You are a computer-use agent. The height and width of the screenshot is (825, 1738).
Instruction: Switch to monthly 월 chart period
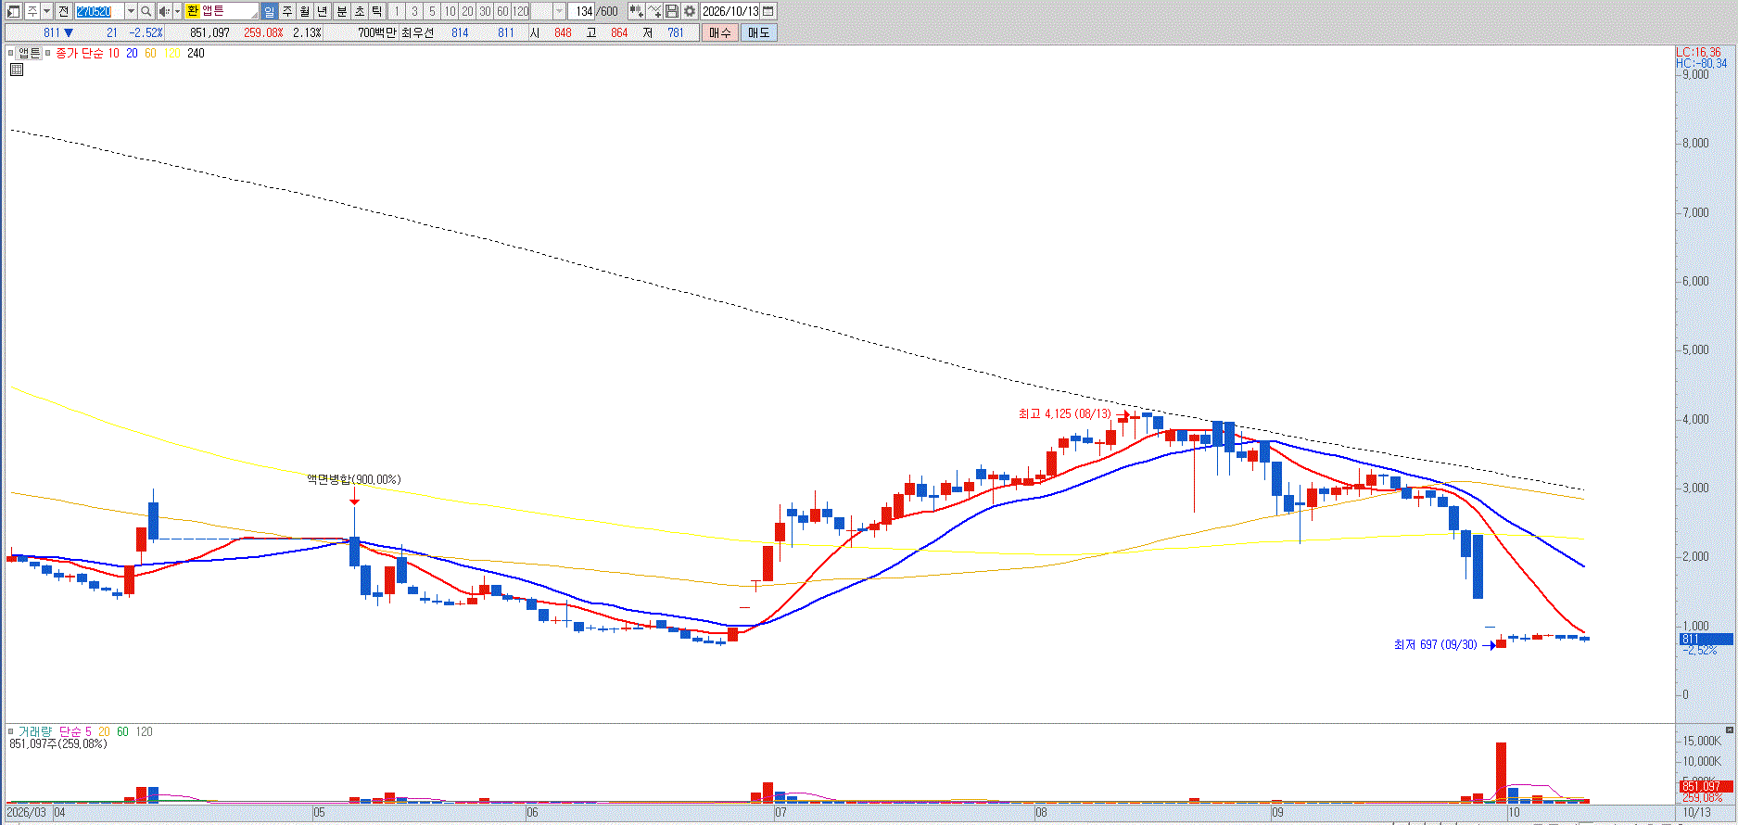coord(305,11)
